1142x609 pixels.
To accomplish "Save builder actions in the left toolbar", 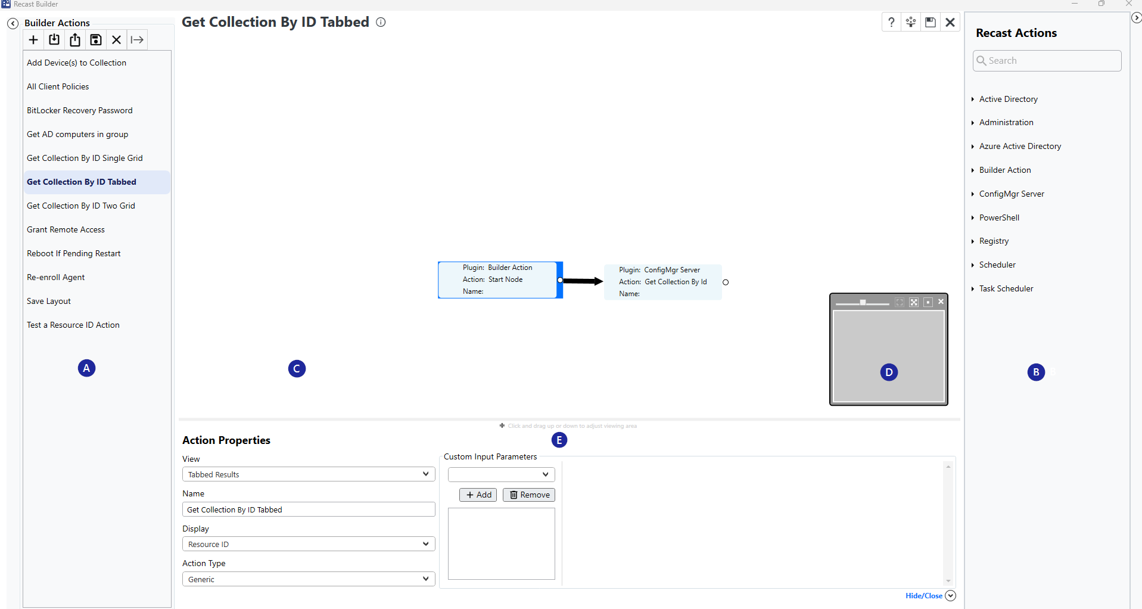I will 96,40.
